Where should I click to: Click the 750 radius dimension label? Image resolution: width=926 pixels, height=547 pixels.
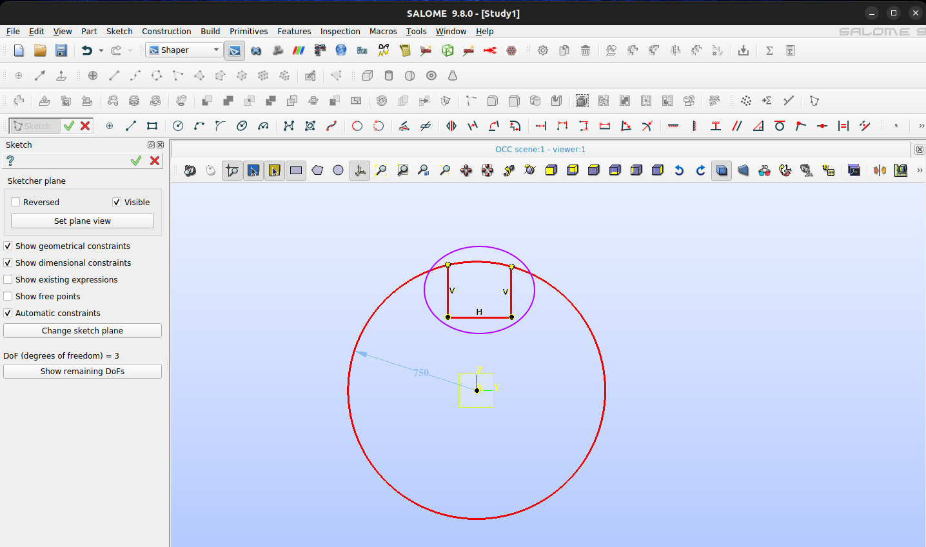[421, 373]
